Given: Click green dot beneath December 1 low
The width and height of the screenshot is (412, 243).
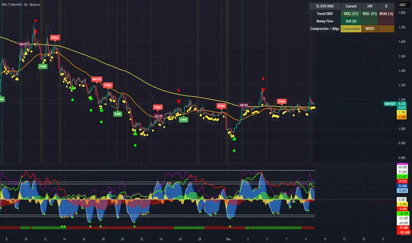Looking at the screenshot, I should (x=234, y=151).
